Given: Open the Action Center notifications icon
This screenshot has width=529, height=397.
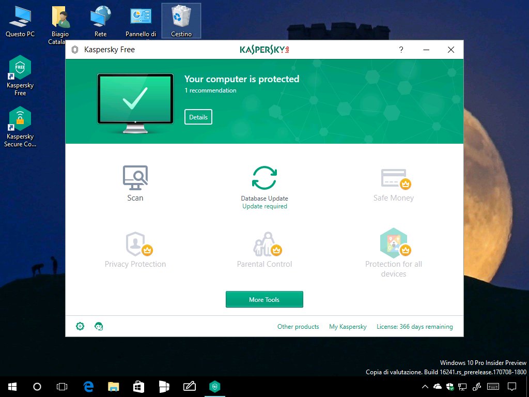Looking at the screenshot, I should coord(512,387).
